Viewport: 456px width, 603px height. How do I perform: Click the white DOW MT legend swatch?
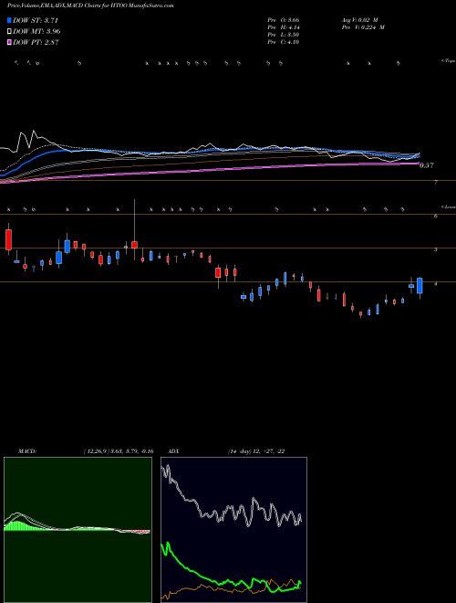pyautogui.click(x=10, y=32)
